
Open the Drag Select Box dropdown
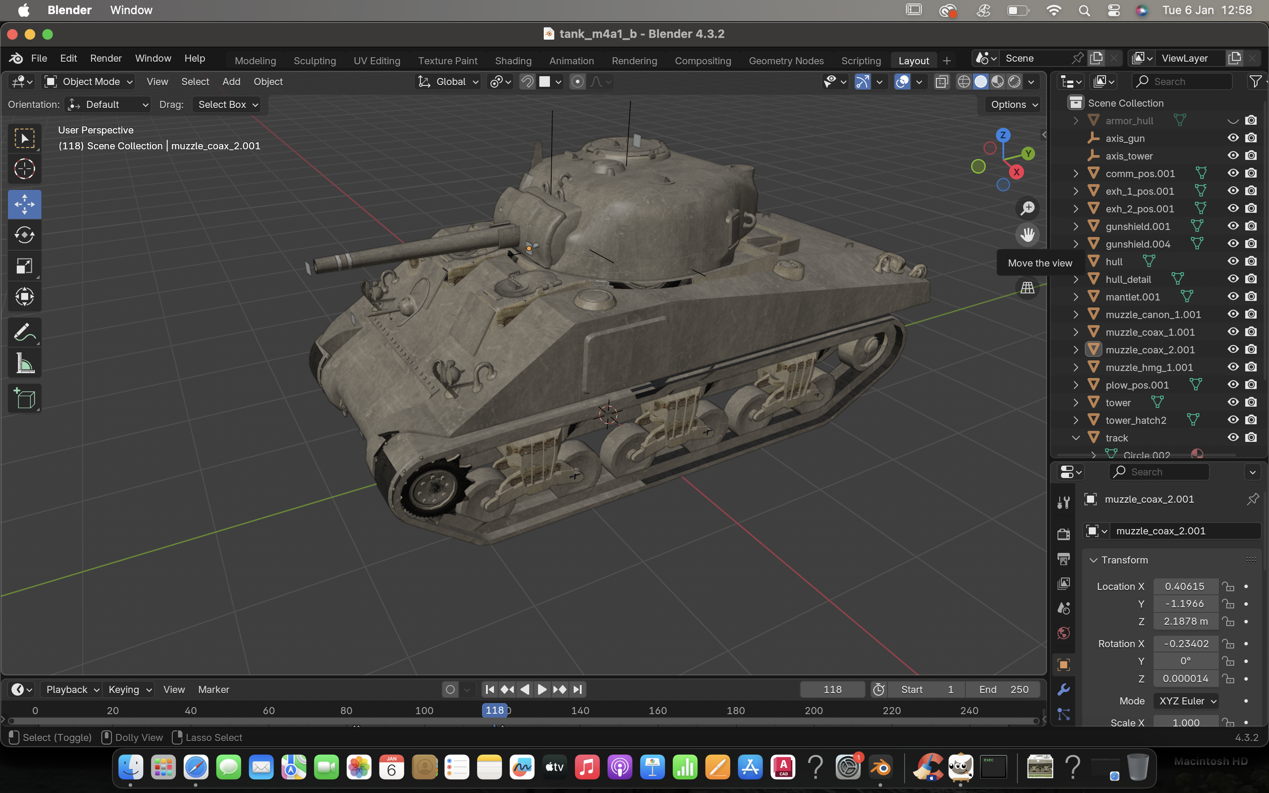227,104
